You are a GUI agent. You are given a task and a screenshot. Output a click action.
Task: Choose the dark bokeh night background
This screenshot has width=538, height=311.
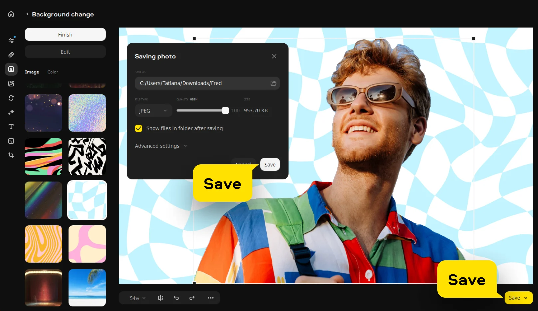[43, 113]
